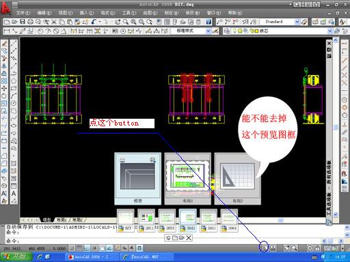
Task: Click the 开始 Start button
Action: [16, 257]
